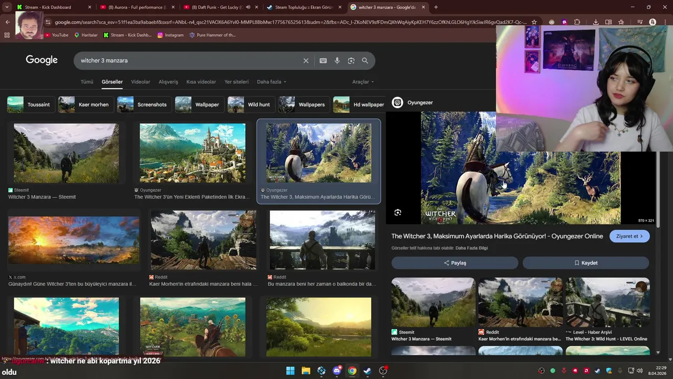
Task: Open Araçlar tools dropdown
Action: 363,82
